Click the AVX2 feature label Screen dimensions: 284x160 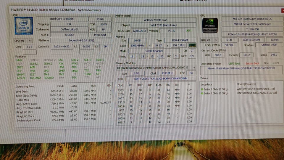tap(75, 64)
